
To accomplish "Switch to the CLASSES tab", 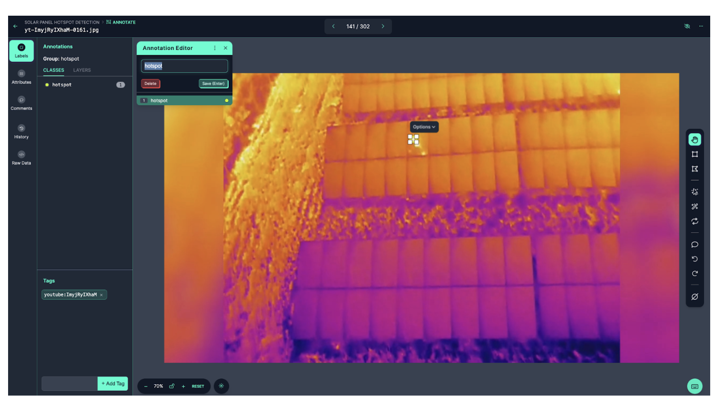I will (54, 70).
